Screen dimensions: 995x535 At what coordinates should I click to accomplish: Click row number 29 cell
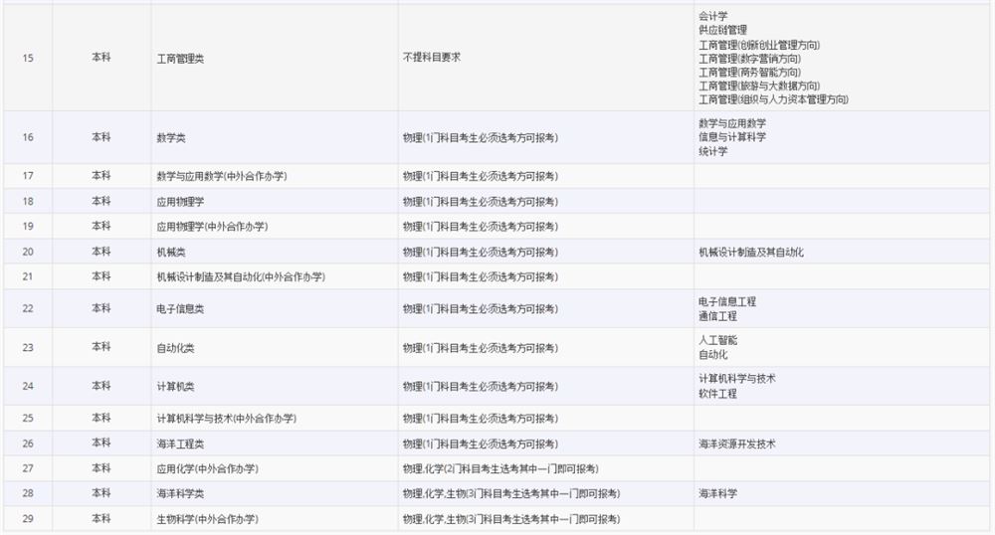pos(28,519)
